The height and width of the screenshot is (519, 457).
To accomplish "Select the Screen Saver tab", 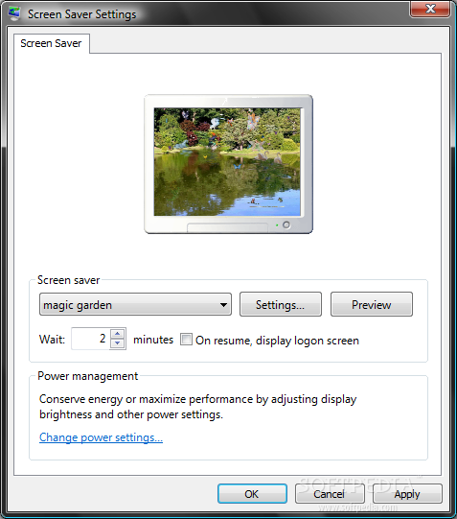I will 51,43.
